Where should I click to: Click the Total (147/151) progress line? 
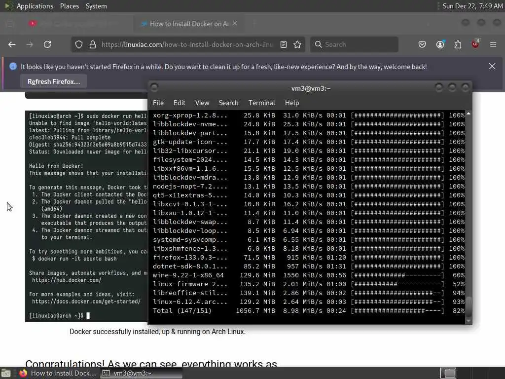point(309,311)
